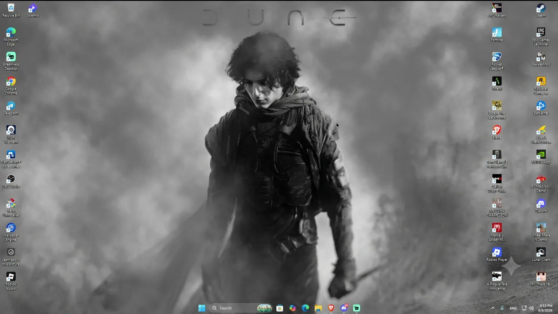Select the Recycle Bin desktop icon
558x314 pixels.
[11, 10]
